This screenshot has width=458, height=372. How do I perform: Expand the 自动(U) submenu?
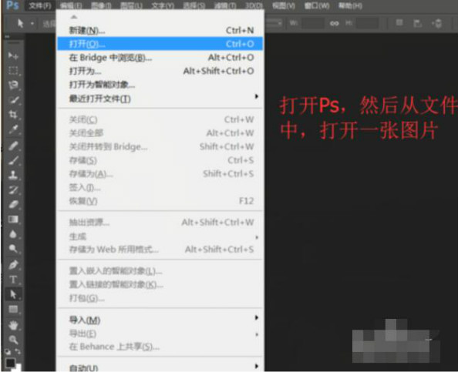pyautogui.click(x=160, y=367)
